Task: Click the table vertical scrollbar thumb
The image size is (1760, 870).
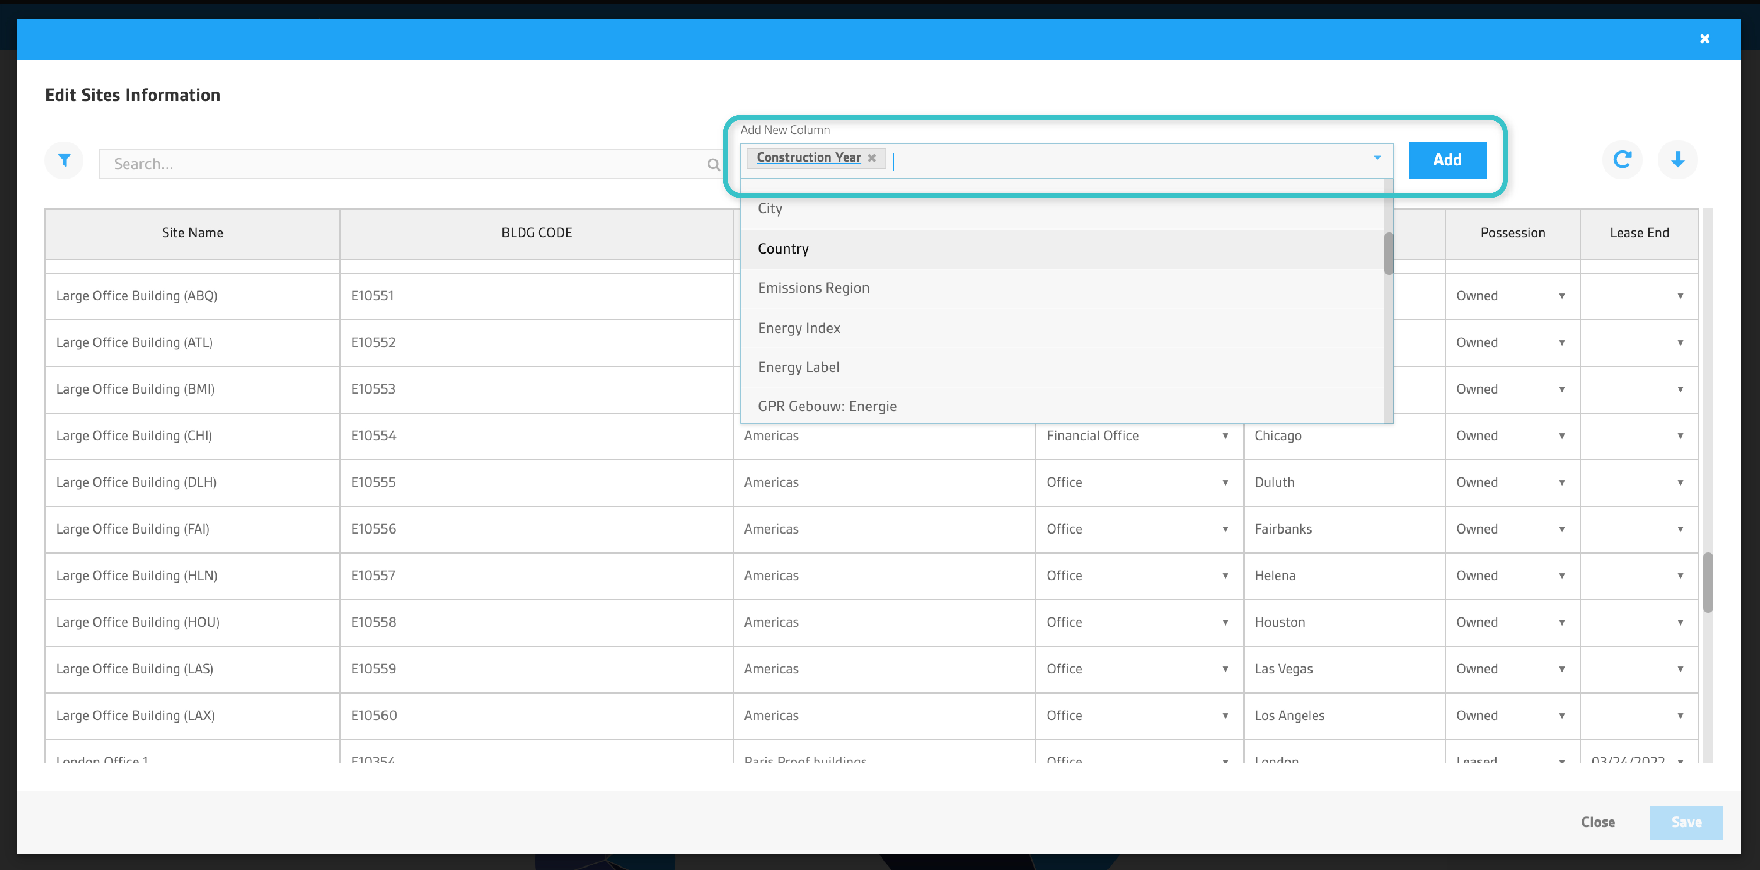Action: tap(1707, 582)
